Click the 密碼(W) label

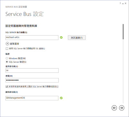coord(9,76)
